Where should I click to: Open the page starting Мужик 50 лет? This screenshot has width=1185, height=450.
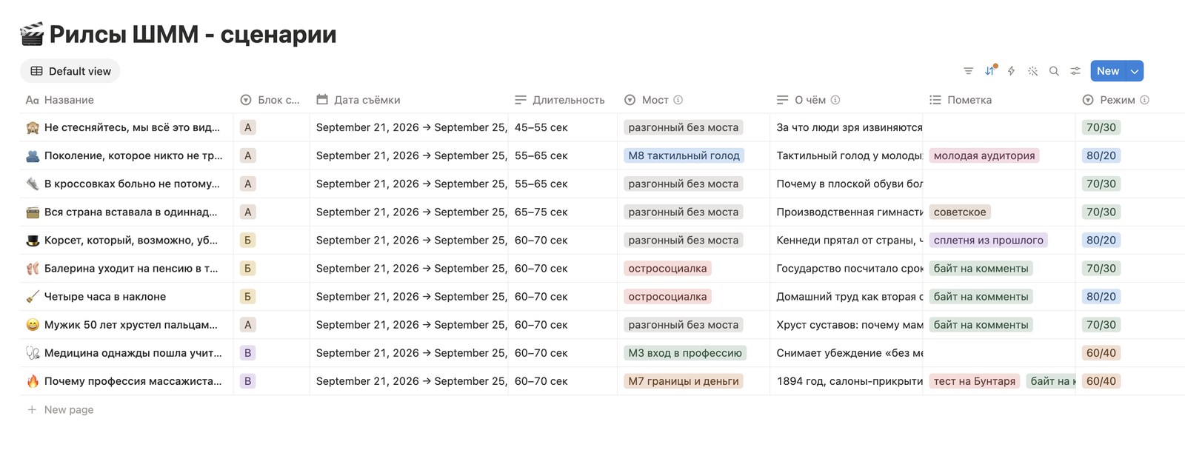pyautogui.click(x=131, y=325)
